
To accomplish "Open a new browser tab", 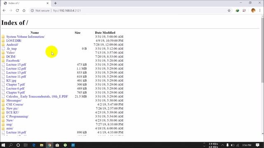I will coord(55,3).
